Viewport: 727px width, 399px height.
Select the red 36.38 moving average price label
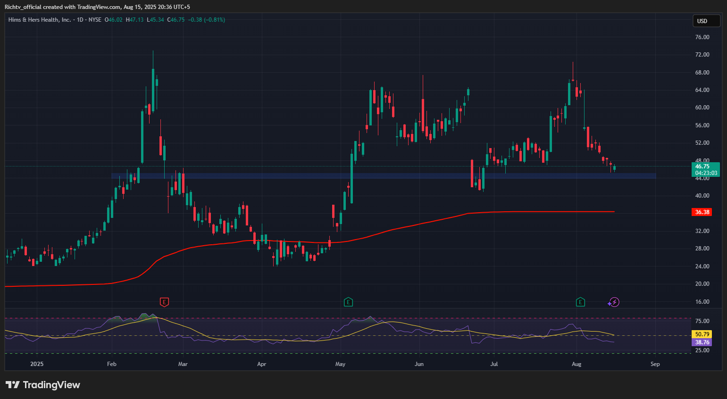702,212
